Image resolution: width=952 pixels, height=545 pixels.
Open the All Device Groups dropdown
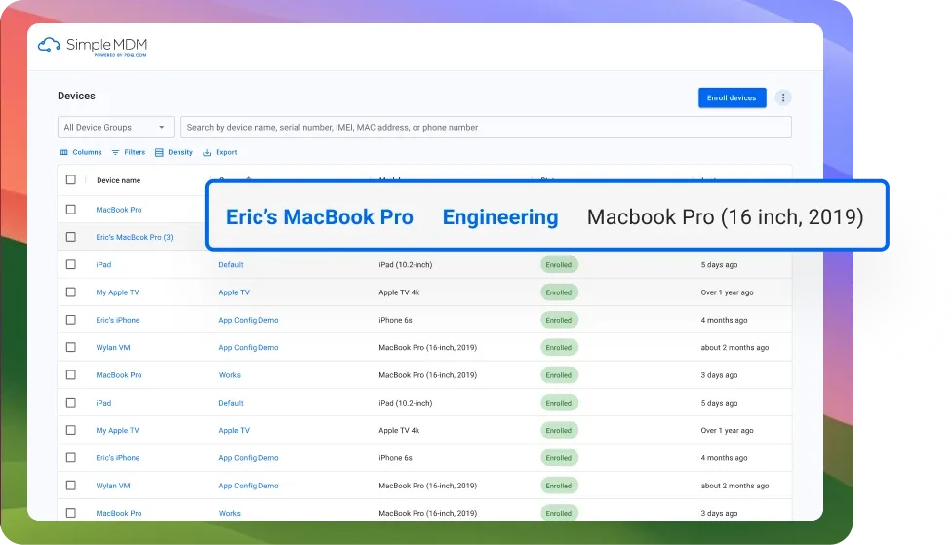click(115, 128)
